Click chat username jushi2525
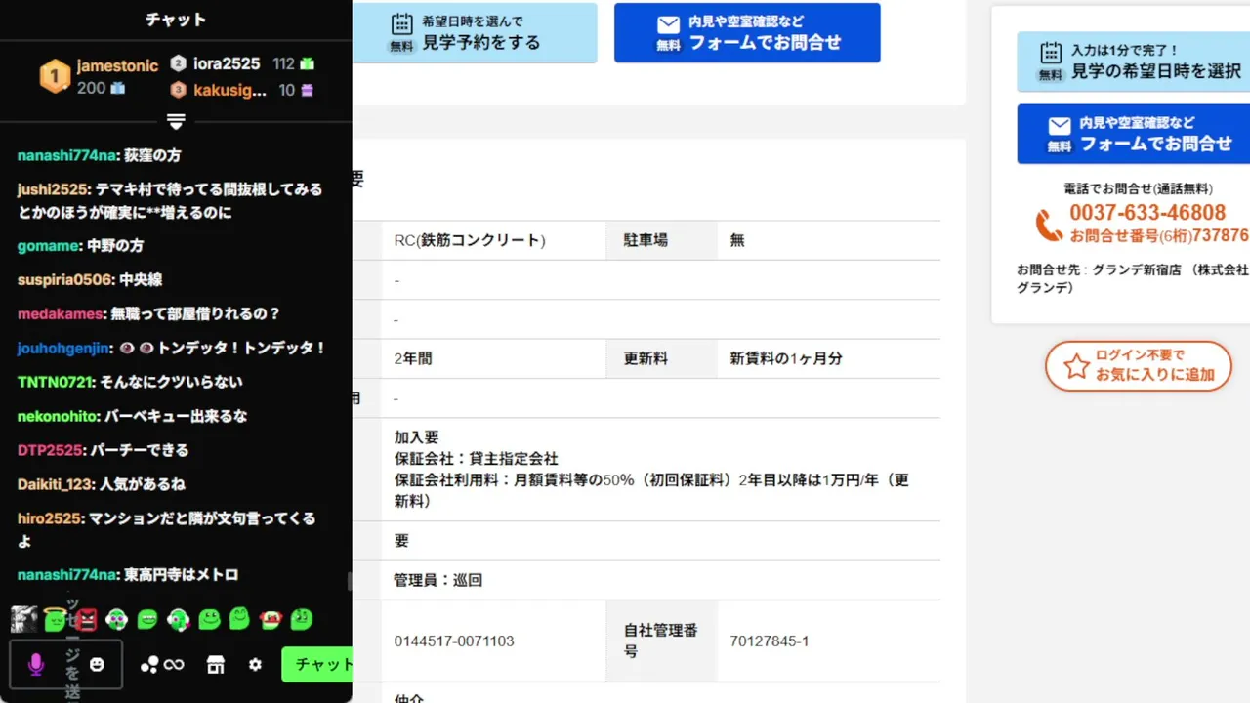This screenshot has height=703, width=1250. (x=53, y=189)
